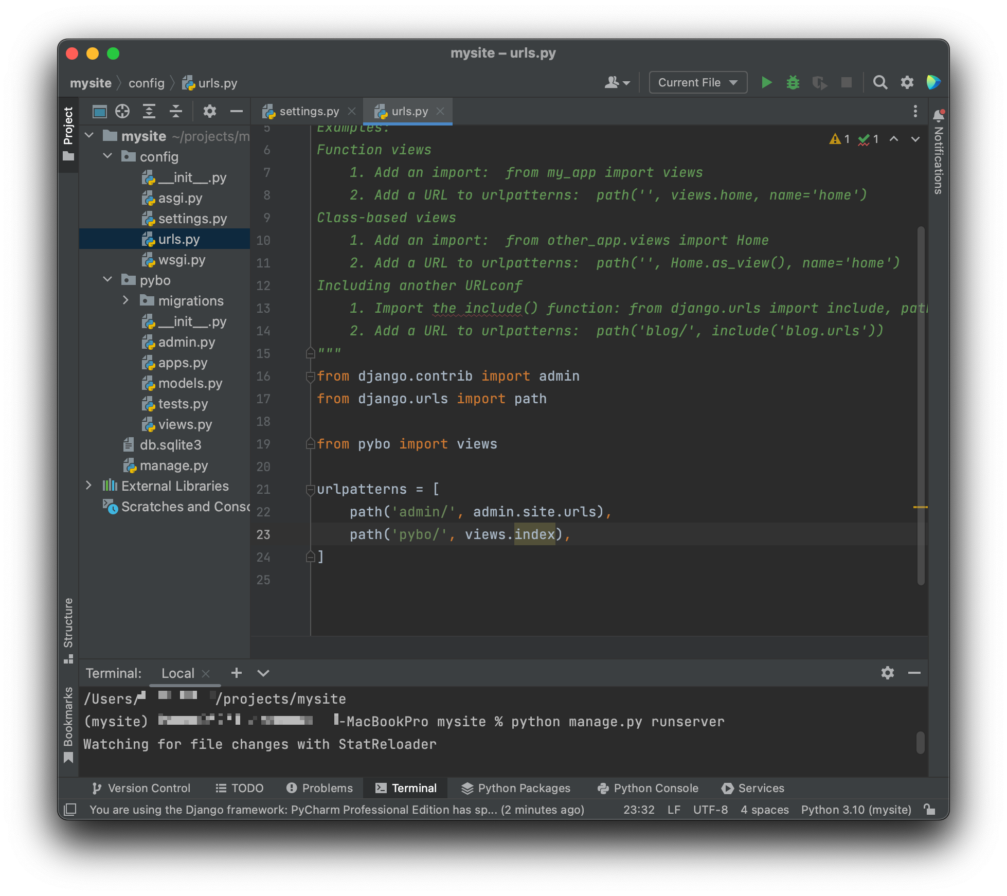Expand the migrations folder

coord(125,300)
